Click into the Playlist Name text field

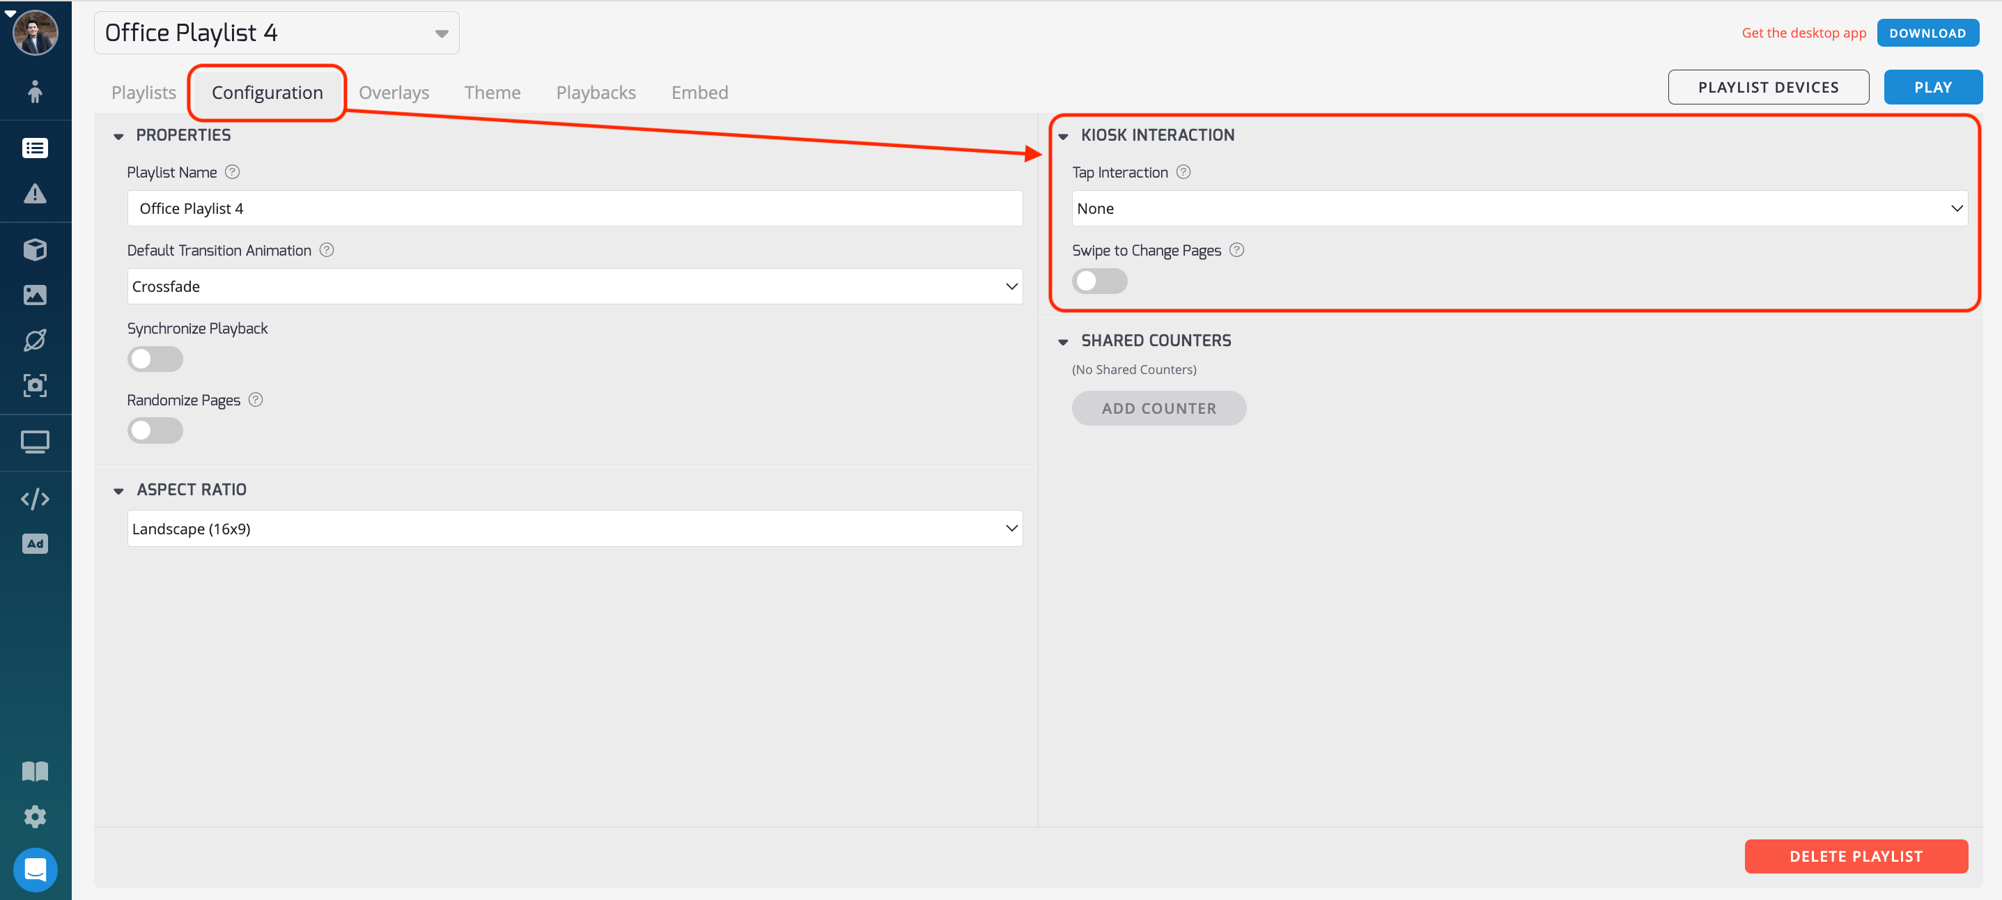click(574, 208)
